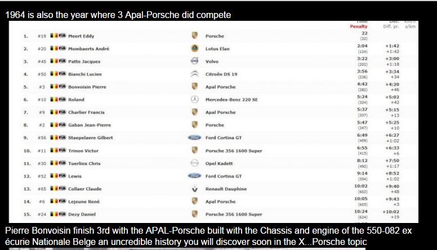Open driver Bonvoisin Pierre link
Viewport: 437px width, 250px height.
coord(87,87)
